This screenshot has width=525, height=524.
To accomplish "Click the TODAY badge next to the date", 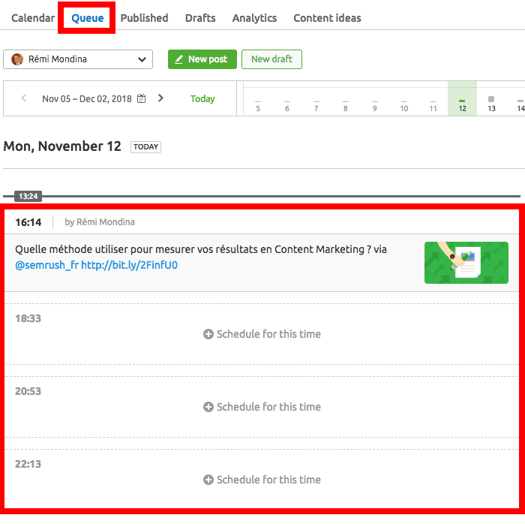I will tap(145, 147).
